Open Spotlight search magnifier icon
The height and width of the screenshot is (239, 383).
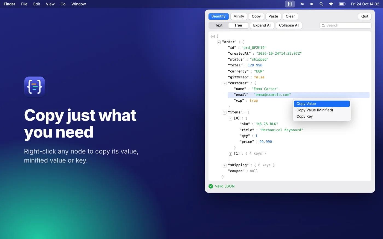click(x=321, y=4)
